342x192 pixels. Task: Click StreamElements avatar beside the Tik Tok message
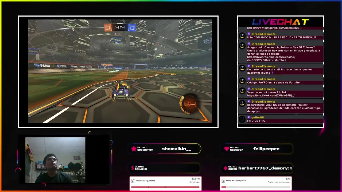click(x=242, y=91)
